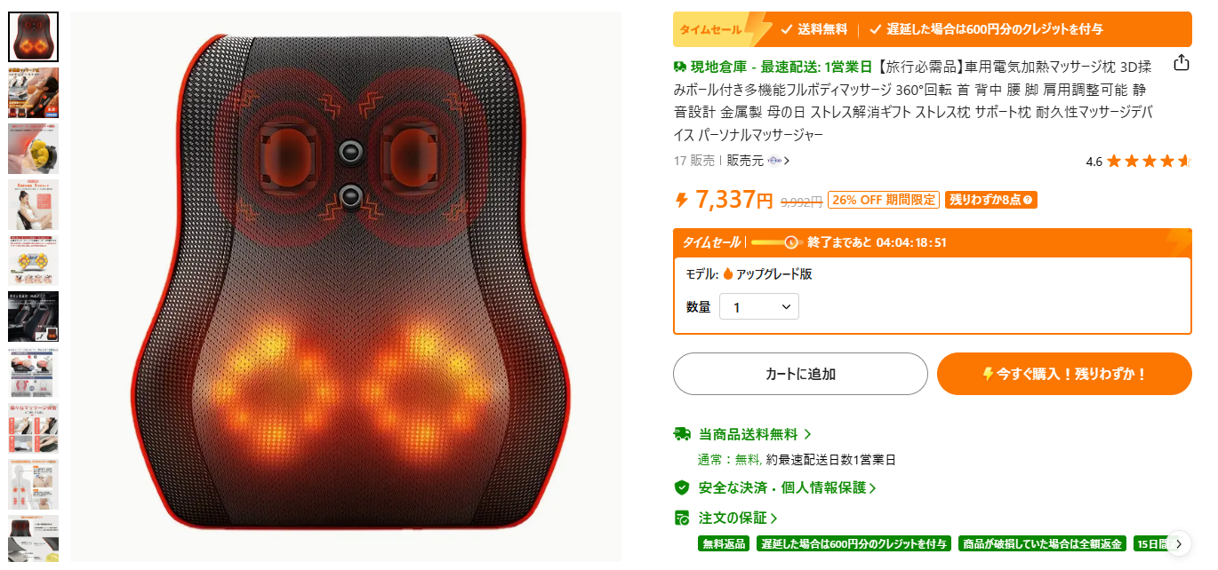Select the first massager thumbnail image

[33, 36]
